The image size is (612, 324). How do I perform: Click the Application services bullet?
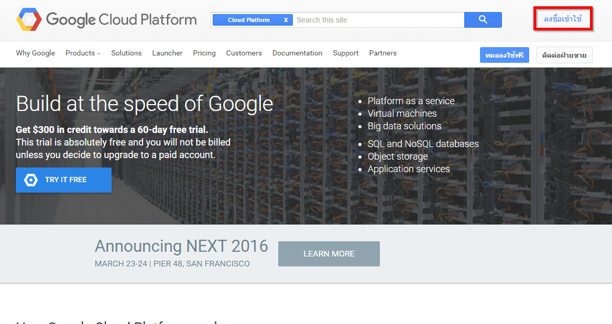tap(409, 169)
